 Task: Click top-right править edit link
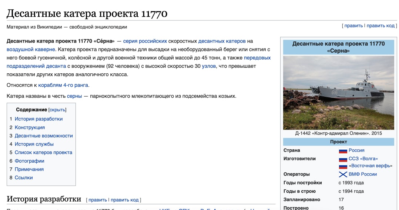[x=353, y=26]
